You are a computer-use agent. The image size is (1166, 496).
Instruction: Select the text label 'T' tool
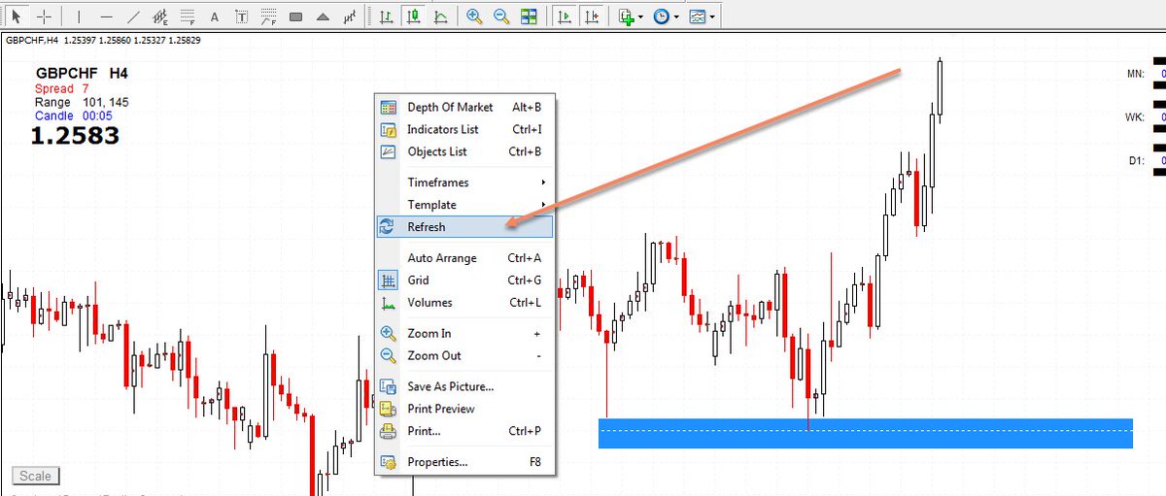(x=241, y=17)
